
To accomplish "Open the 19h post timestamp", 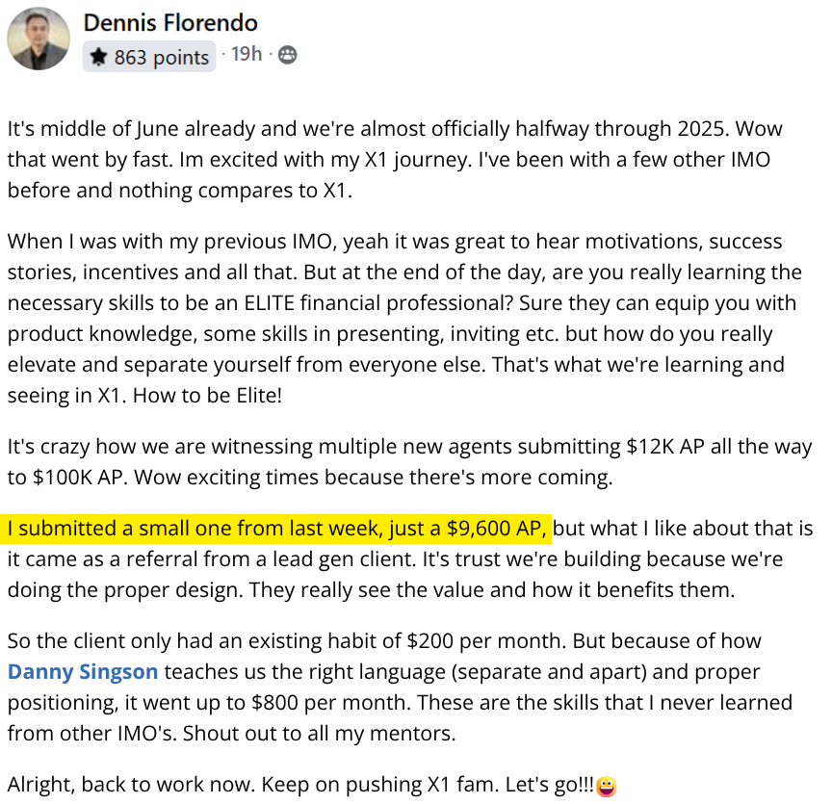I will [x=247, y=54].
